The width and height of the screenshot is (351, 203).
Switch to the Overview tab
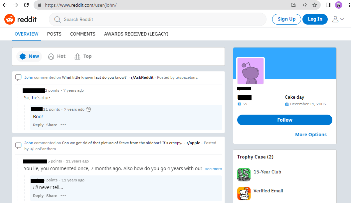click(26, 34)
